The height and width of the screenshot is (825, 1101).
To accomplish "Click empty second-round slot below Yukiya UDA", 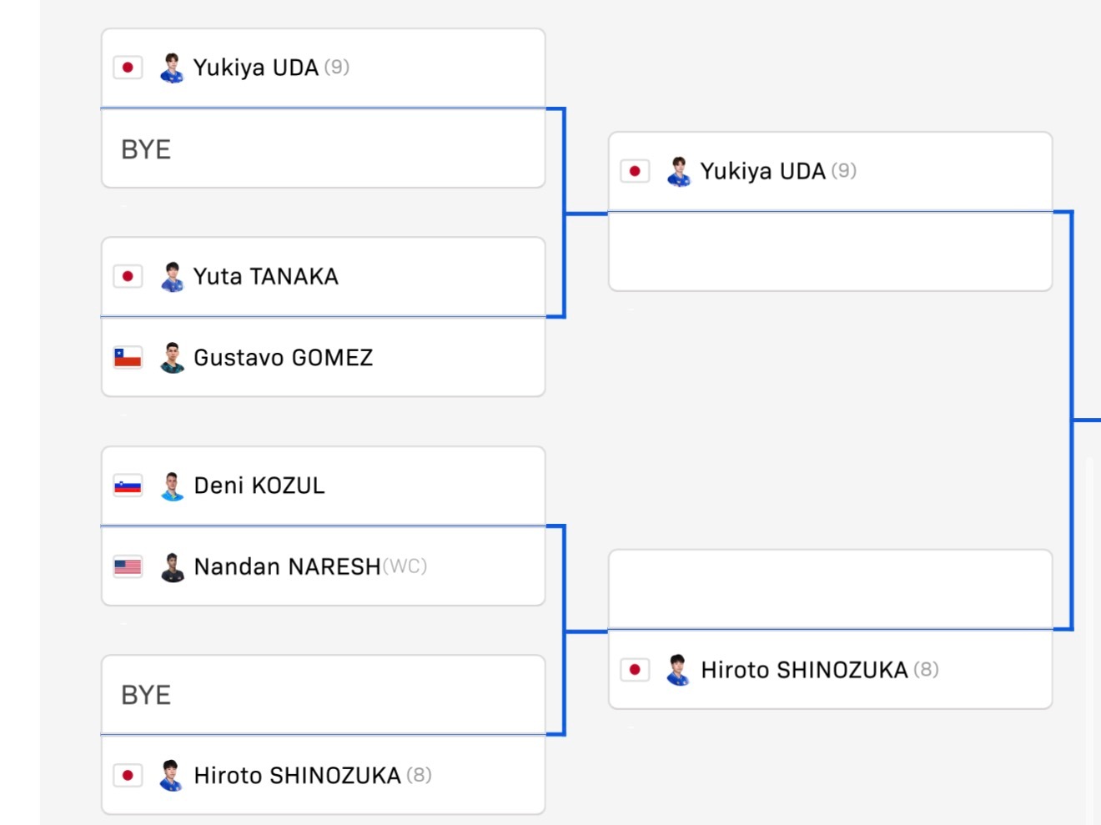I will coord(830,252).
